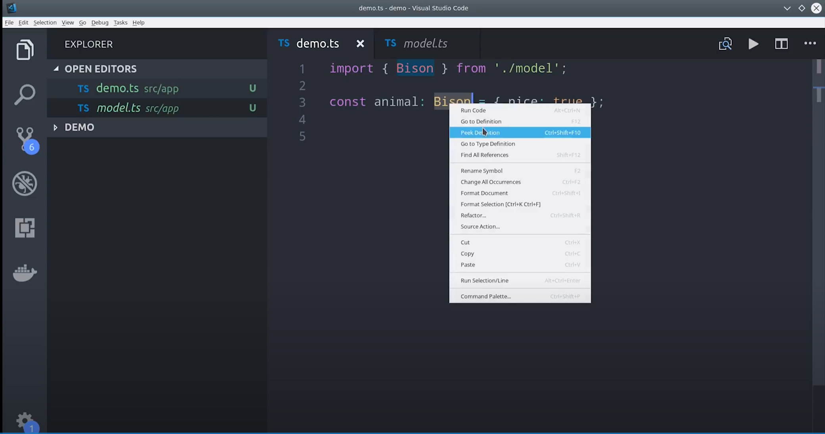The image size is (825, 434).
Task: Switch to the model.ts editor tab
Action: [425, 44]
